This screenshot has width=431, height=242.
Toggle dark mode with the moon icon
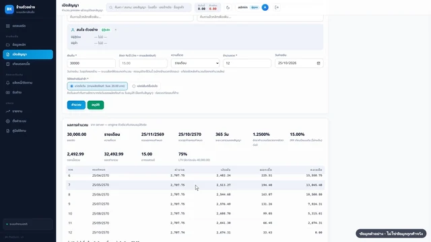tap(228, 7)
